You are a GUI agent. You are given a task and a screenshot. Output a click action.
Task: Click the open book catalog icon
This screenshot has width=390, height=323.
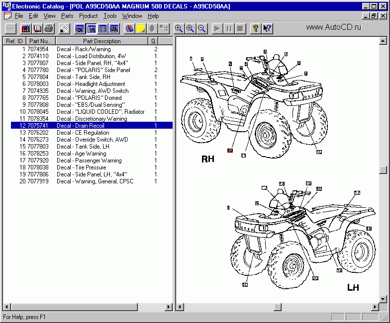click(x=38, y=29)
